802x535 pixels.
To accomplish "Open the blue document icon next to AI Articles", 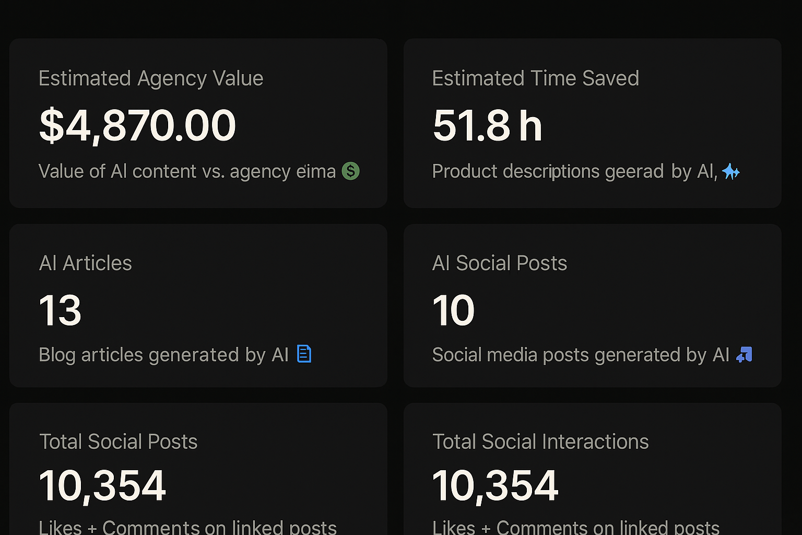I will click(303, 354).
